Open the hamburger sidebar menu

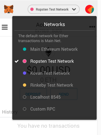pyautogui.click(x=5, y=27)
